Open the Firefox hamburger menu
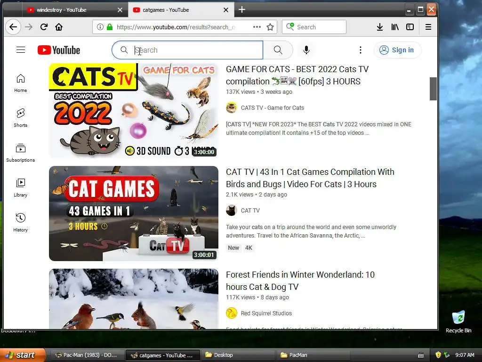482x362 pixels. click(x=428, y=27)
